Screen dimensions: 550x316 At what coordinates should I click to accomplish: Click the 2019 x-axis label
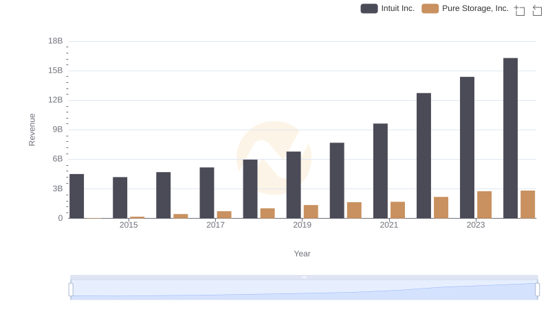point(302,225)
